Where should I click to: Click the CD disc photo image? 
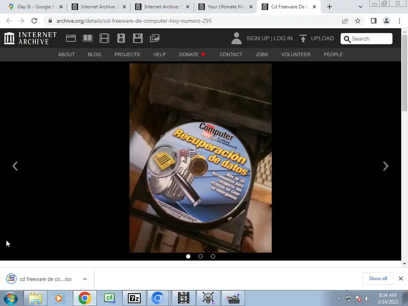pos(200,158)
